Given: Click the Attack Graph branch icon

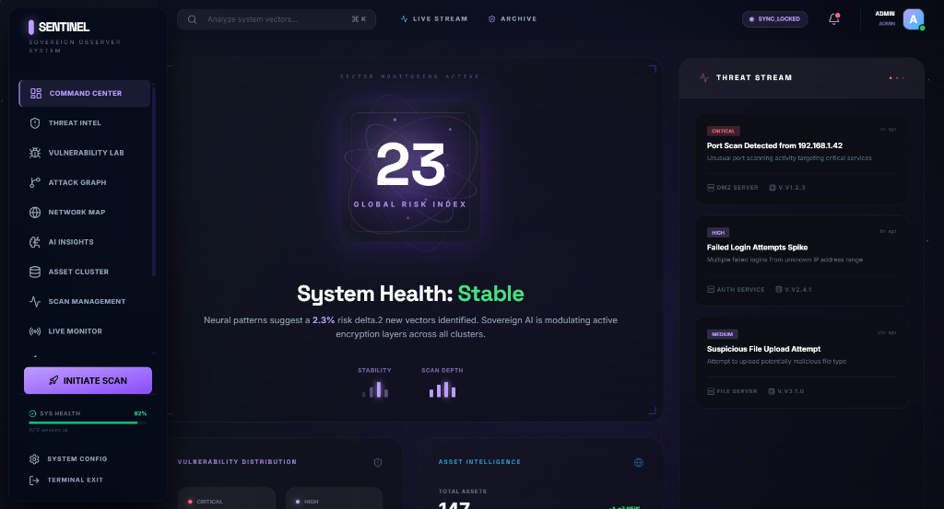Looking at the screenshot, I should tap(35, 182).
